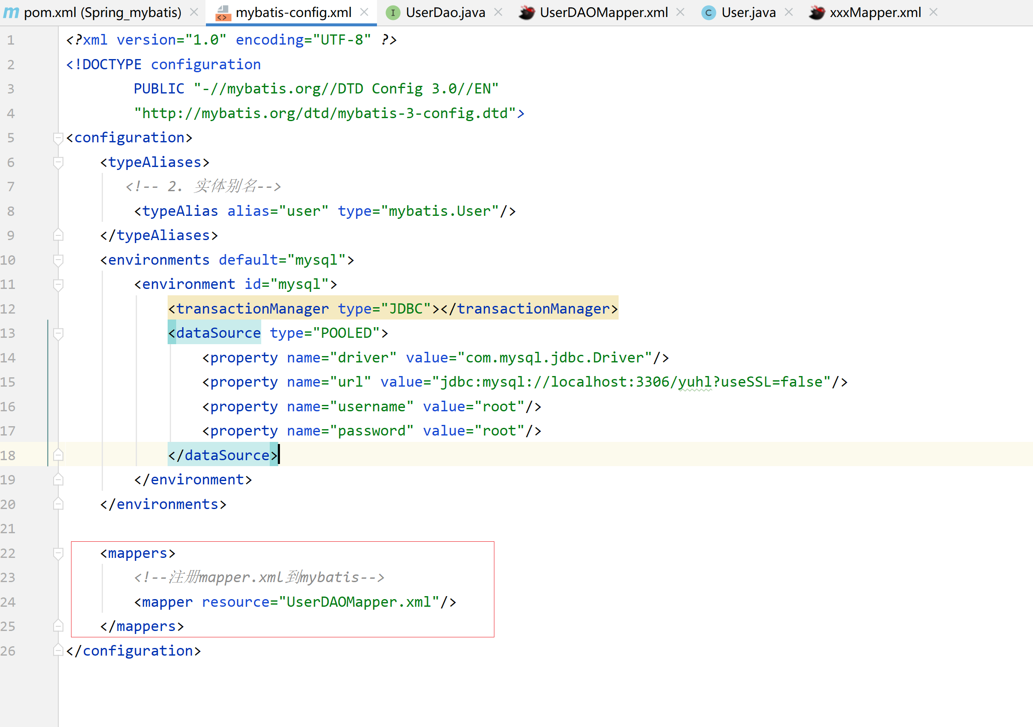This screenshot has height=727, width=1033.
Task: Click the Maven icon on pom.xml tab
Action: coord(11,13)
